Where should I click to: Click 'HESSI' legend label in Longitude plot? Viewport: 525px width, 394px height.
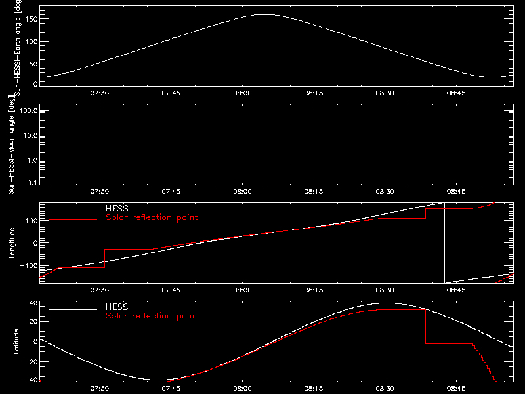tap(117, 208)
